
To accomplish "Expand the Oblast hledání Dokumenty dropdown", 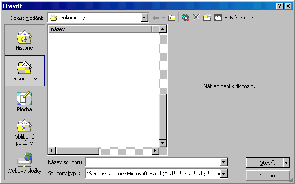I will point(144,18).
